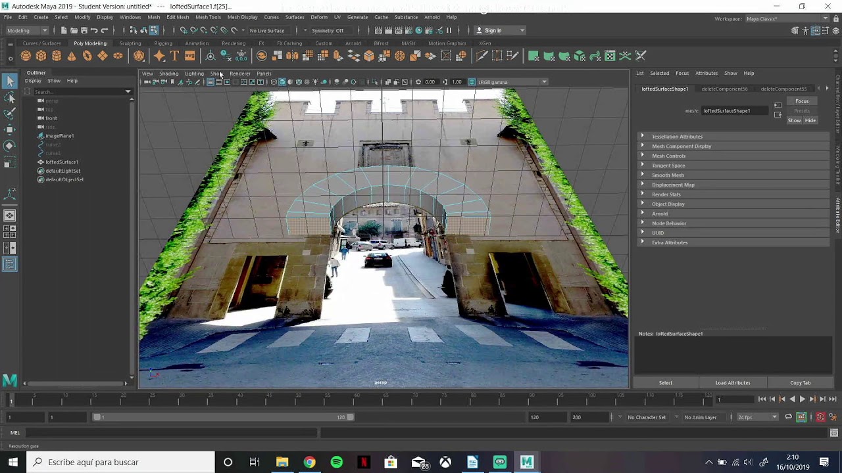Open the Mesh Tools menu

(x=208, y=17)
